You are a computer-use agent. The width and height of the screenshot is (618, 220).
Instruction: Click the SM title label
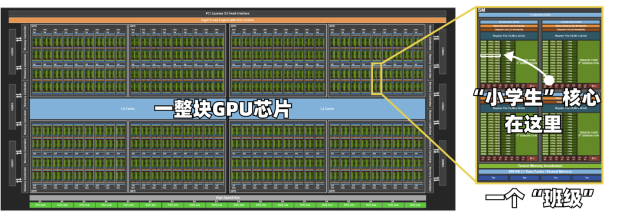[x=482, y=10]
